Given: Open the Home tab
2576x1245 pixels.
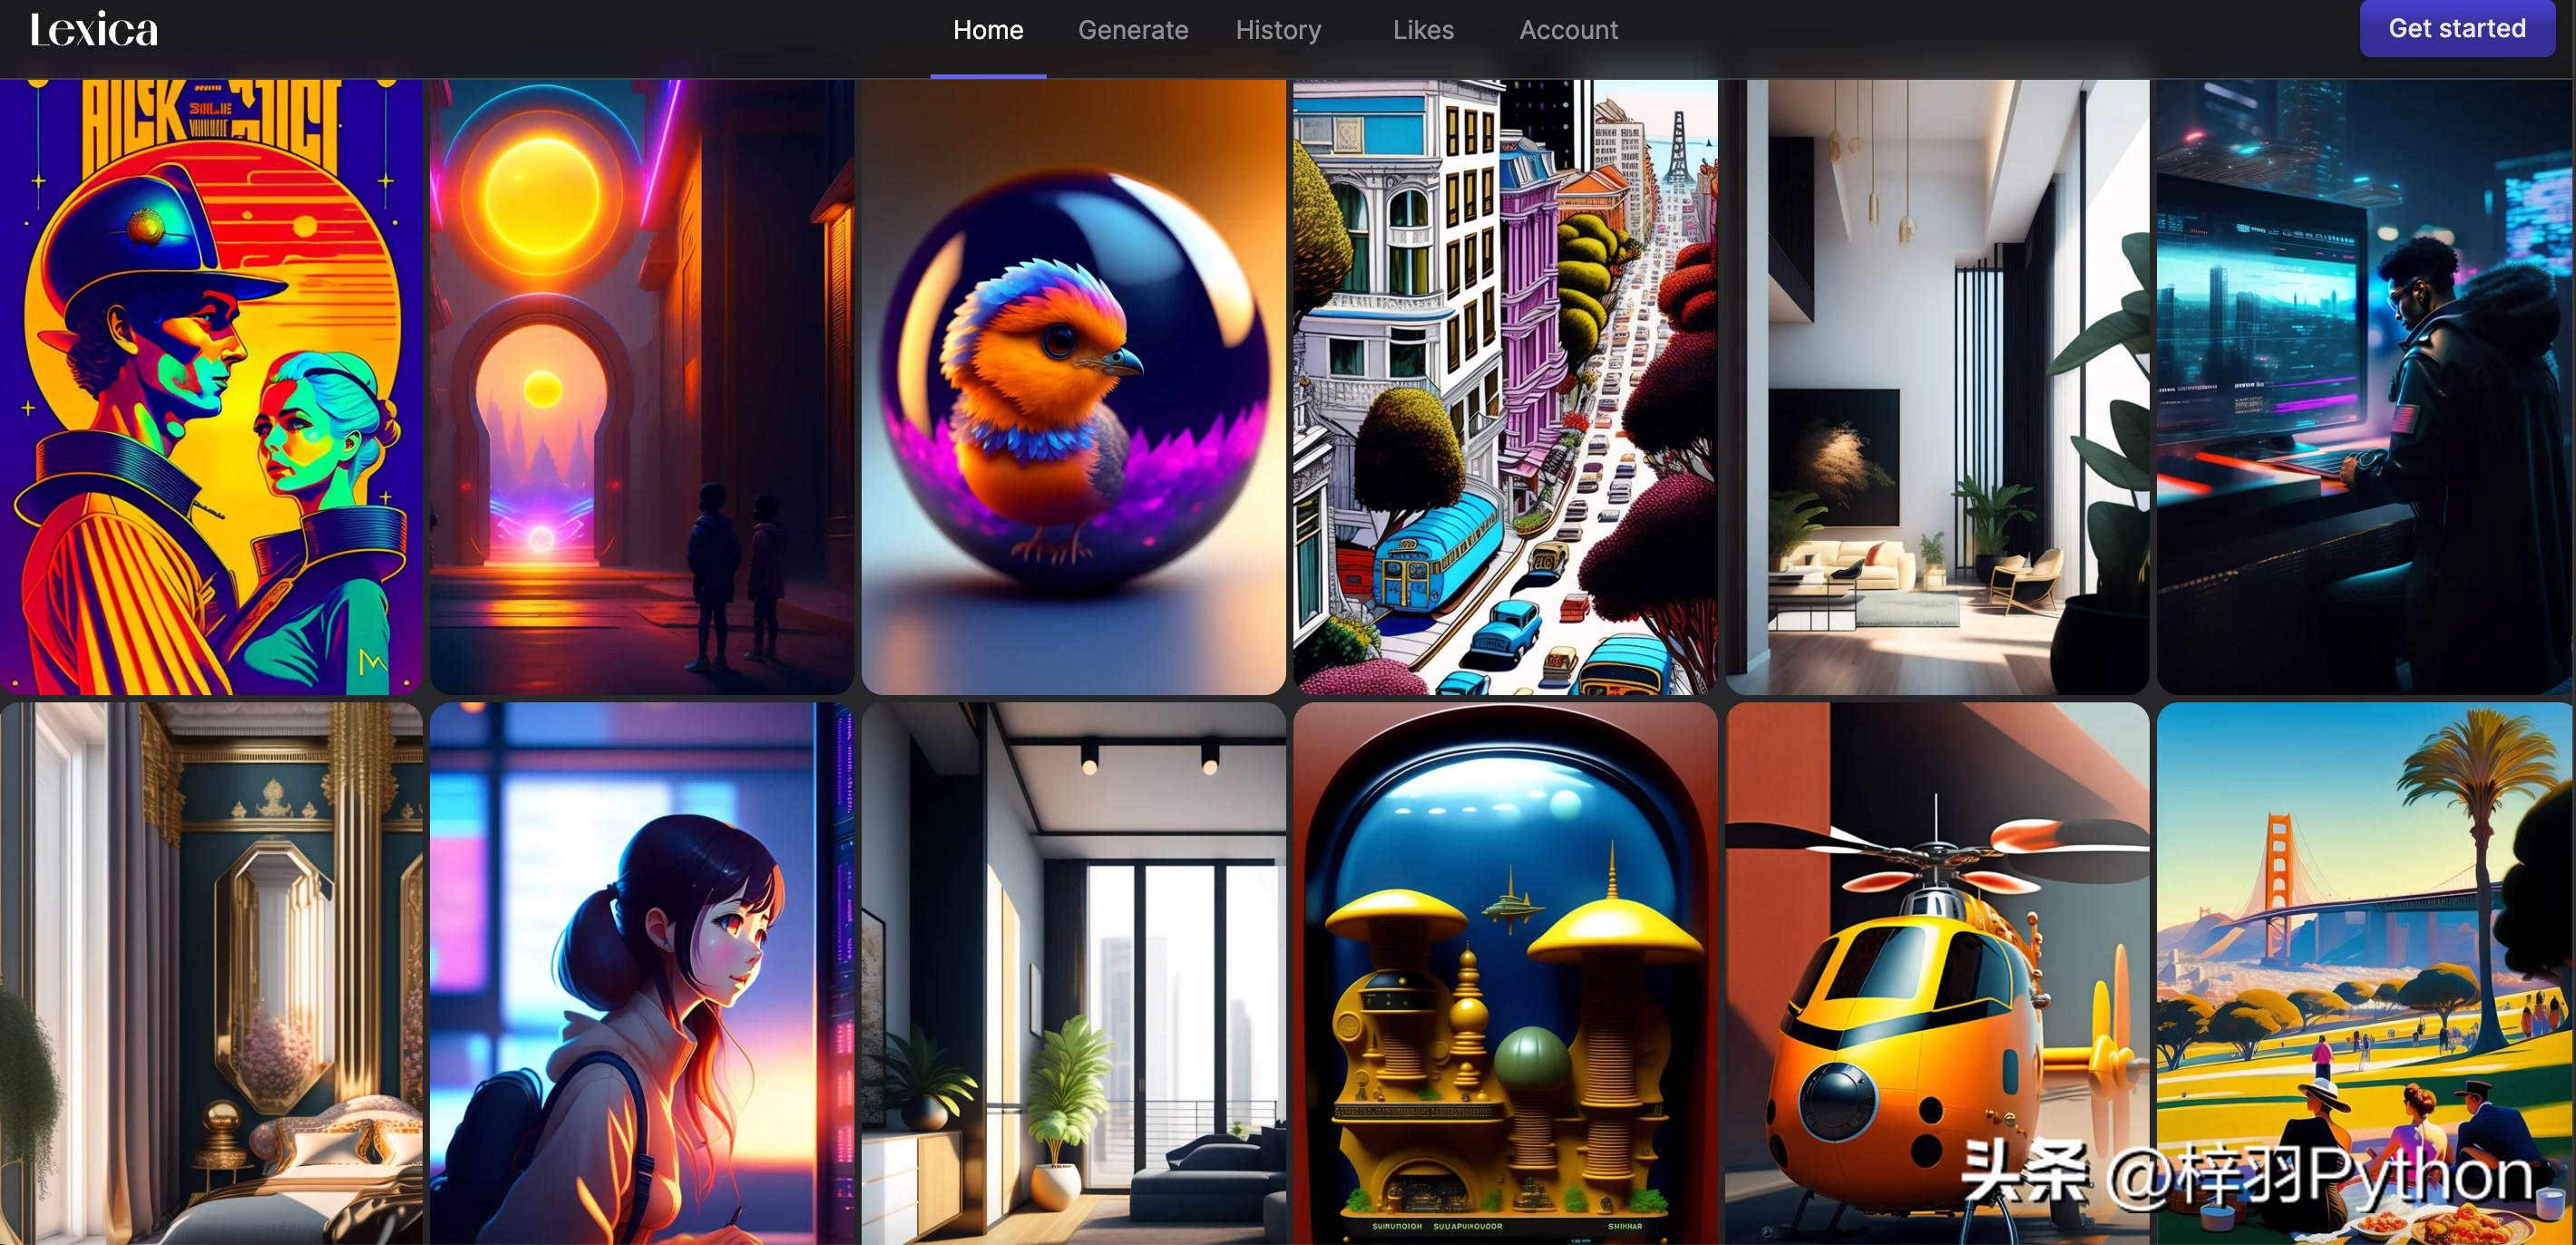Looking at the screenshot, I should [x=987, y=30].
